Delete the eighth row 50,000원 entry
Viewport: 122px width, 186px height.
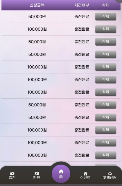point(105,105)
